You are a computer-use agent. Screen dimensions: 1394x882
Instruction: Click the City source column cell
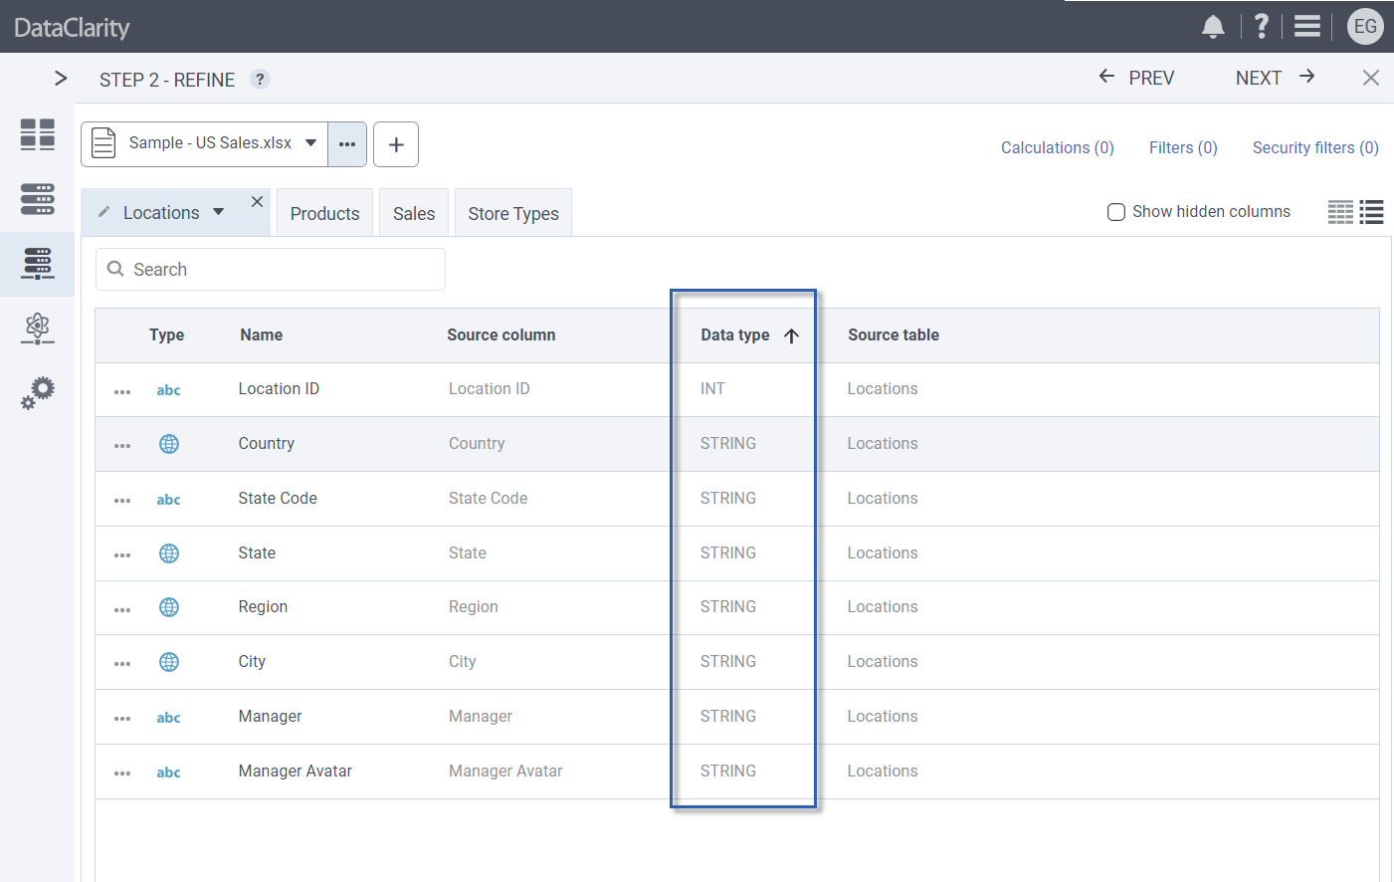pos(463,662)
